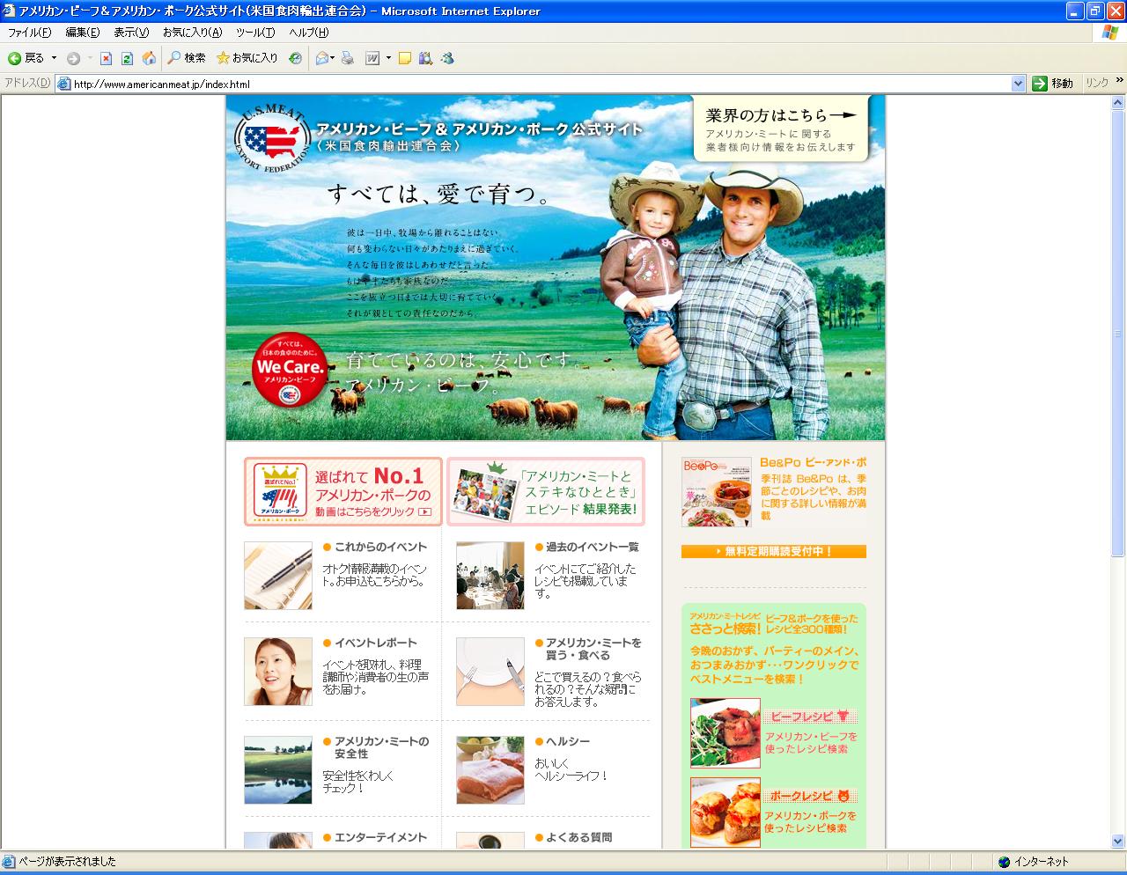
Task: Open the 編集(E) menu
Action: coord(83,33)
